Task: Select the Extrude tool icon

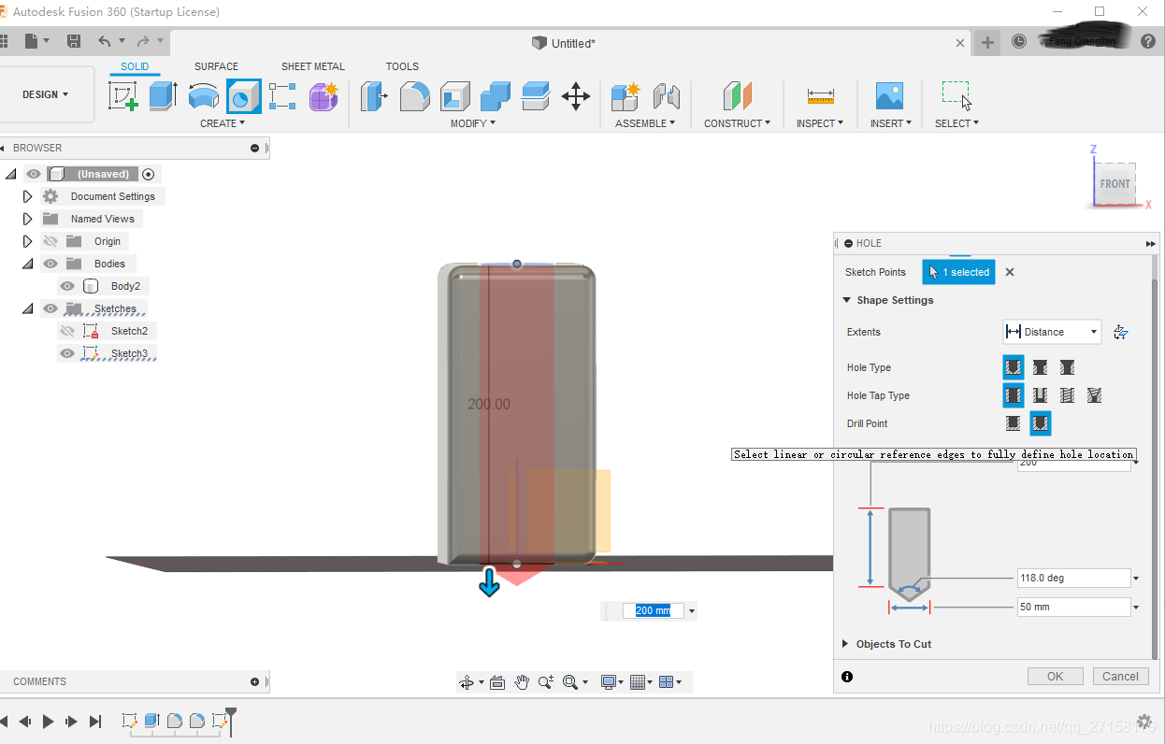Action: pos(163,96)
